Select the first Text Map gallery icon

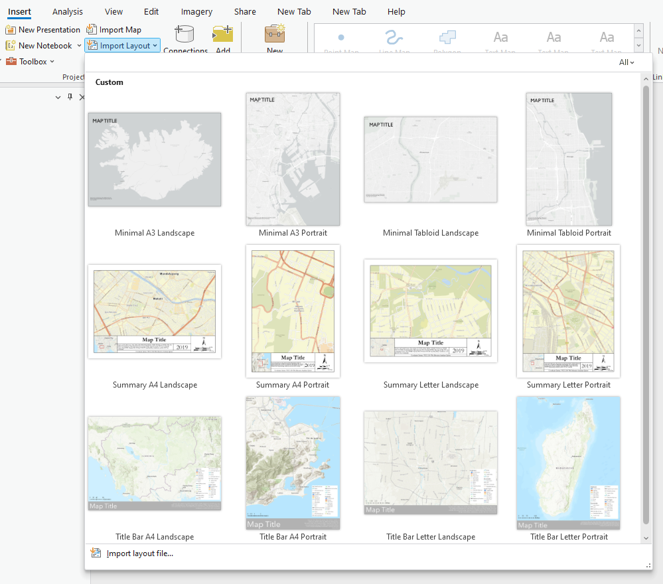point(500,36)
